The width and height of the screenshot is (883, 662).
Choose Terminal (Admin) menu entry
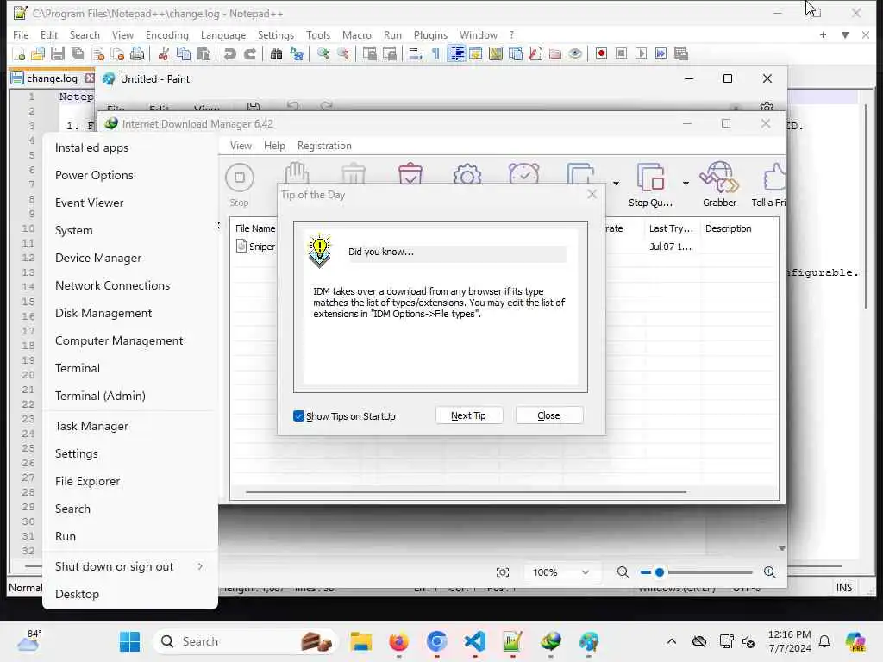(129, 396)
